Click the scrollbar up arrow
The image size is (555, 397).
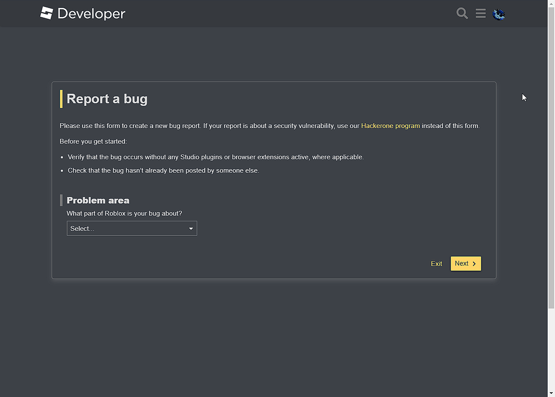(x=551, y=3)
